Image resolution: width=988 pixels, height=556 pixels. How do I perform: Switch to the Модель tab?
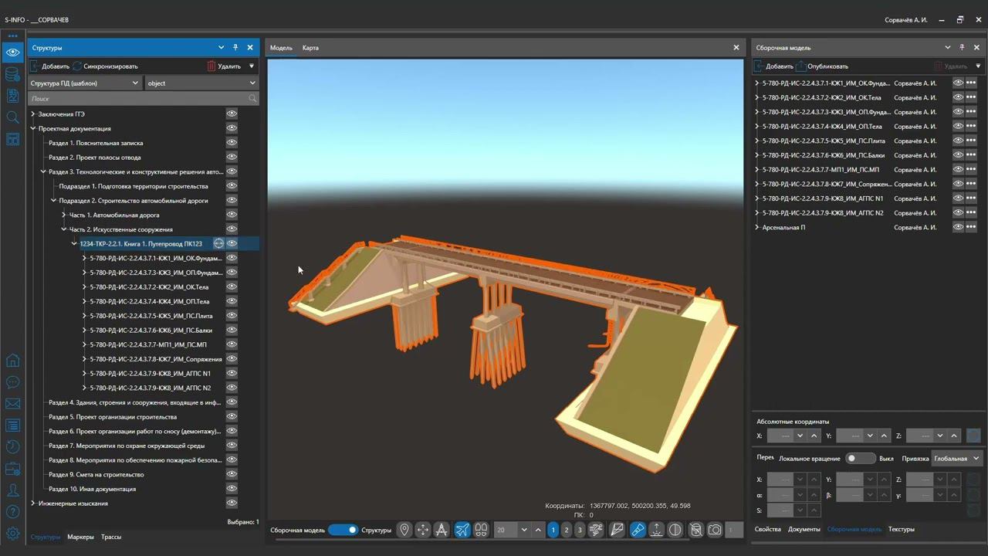[x=281, y=48]
